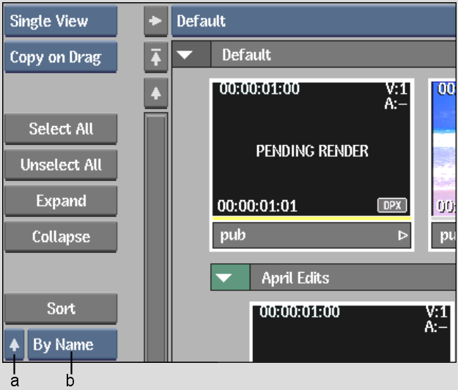Open the Single View option box
The width and height of the screenshot is (458, 390).
point(61,21)
